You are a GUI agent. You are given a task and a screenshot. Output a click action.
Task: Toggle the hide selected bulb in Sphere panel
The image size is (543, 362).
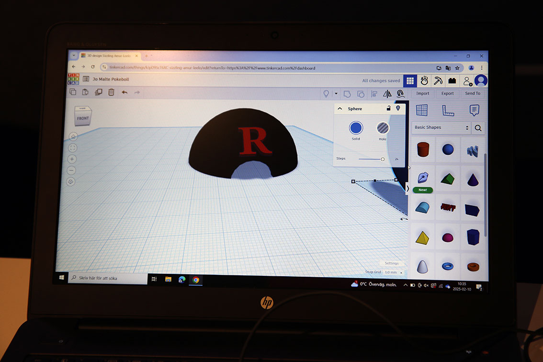pos(398,108)
